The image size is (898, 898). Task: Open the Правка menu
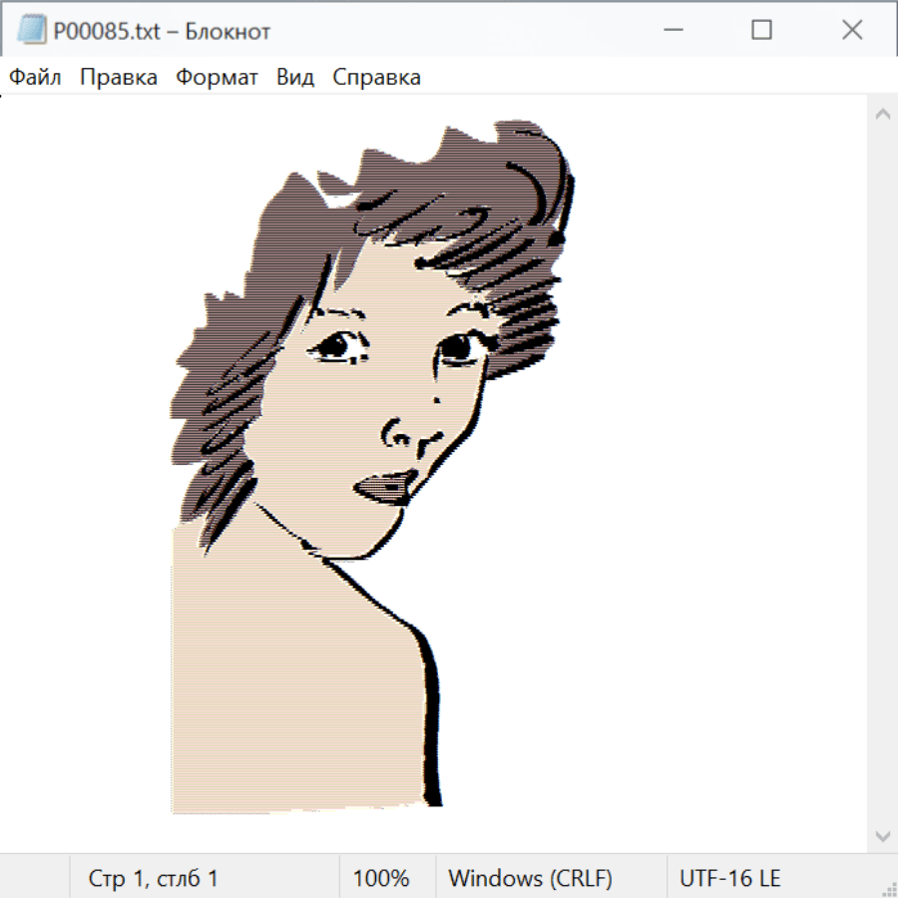click(119, 78)
